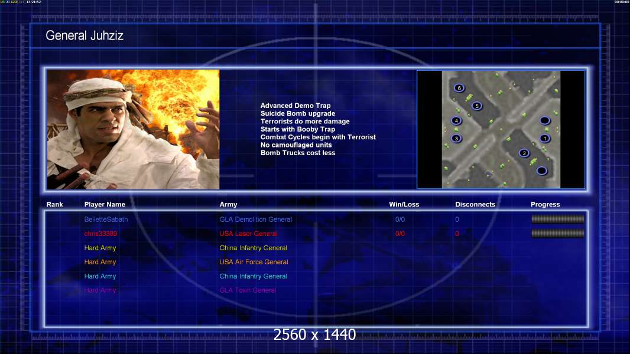Screen dimensions: 630x354
Task: Click BelletteSabath's disconnects count 0
Action: (x=457, y=219)
